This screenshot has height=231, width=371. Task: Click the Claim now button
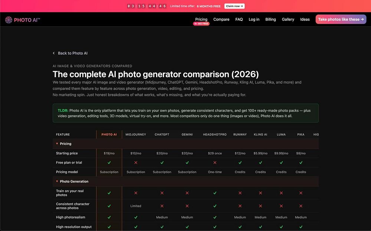234,6
